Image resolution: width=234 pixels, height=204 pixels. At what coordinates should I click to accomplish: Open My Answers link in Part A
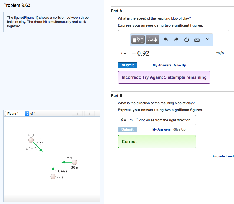pos(162,65)
